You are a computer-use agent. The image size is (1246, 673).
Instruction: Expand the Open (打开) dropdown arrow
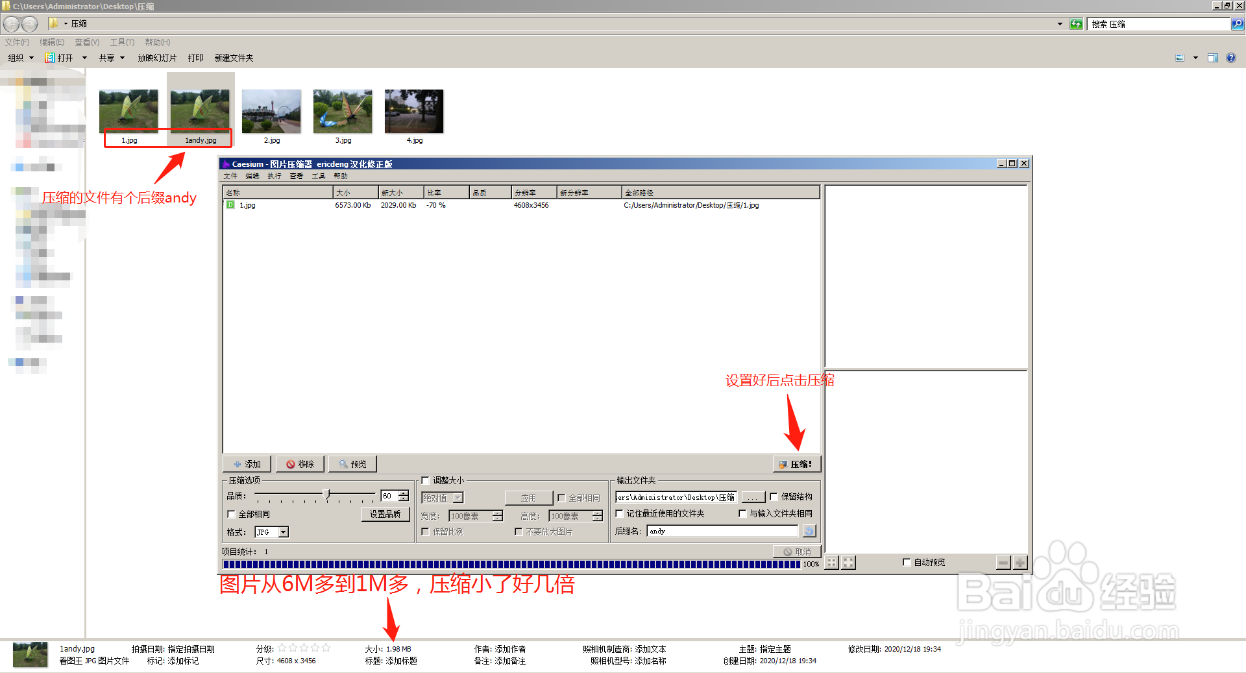click(x=84, y=58)
